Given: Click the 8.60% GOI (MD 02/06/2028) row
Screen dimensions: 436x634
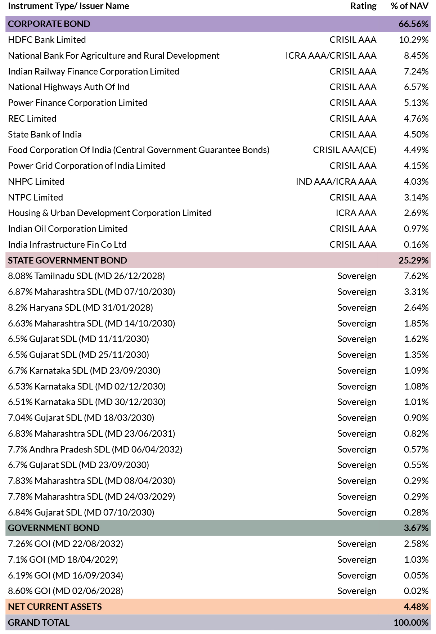Looking at the screenshot, I should pyautogui.click(x=218, y=591).
